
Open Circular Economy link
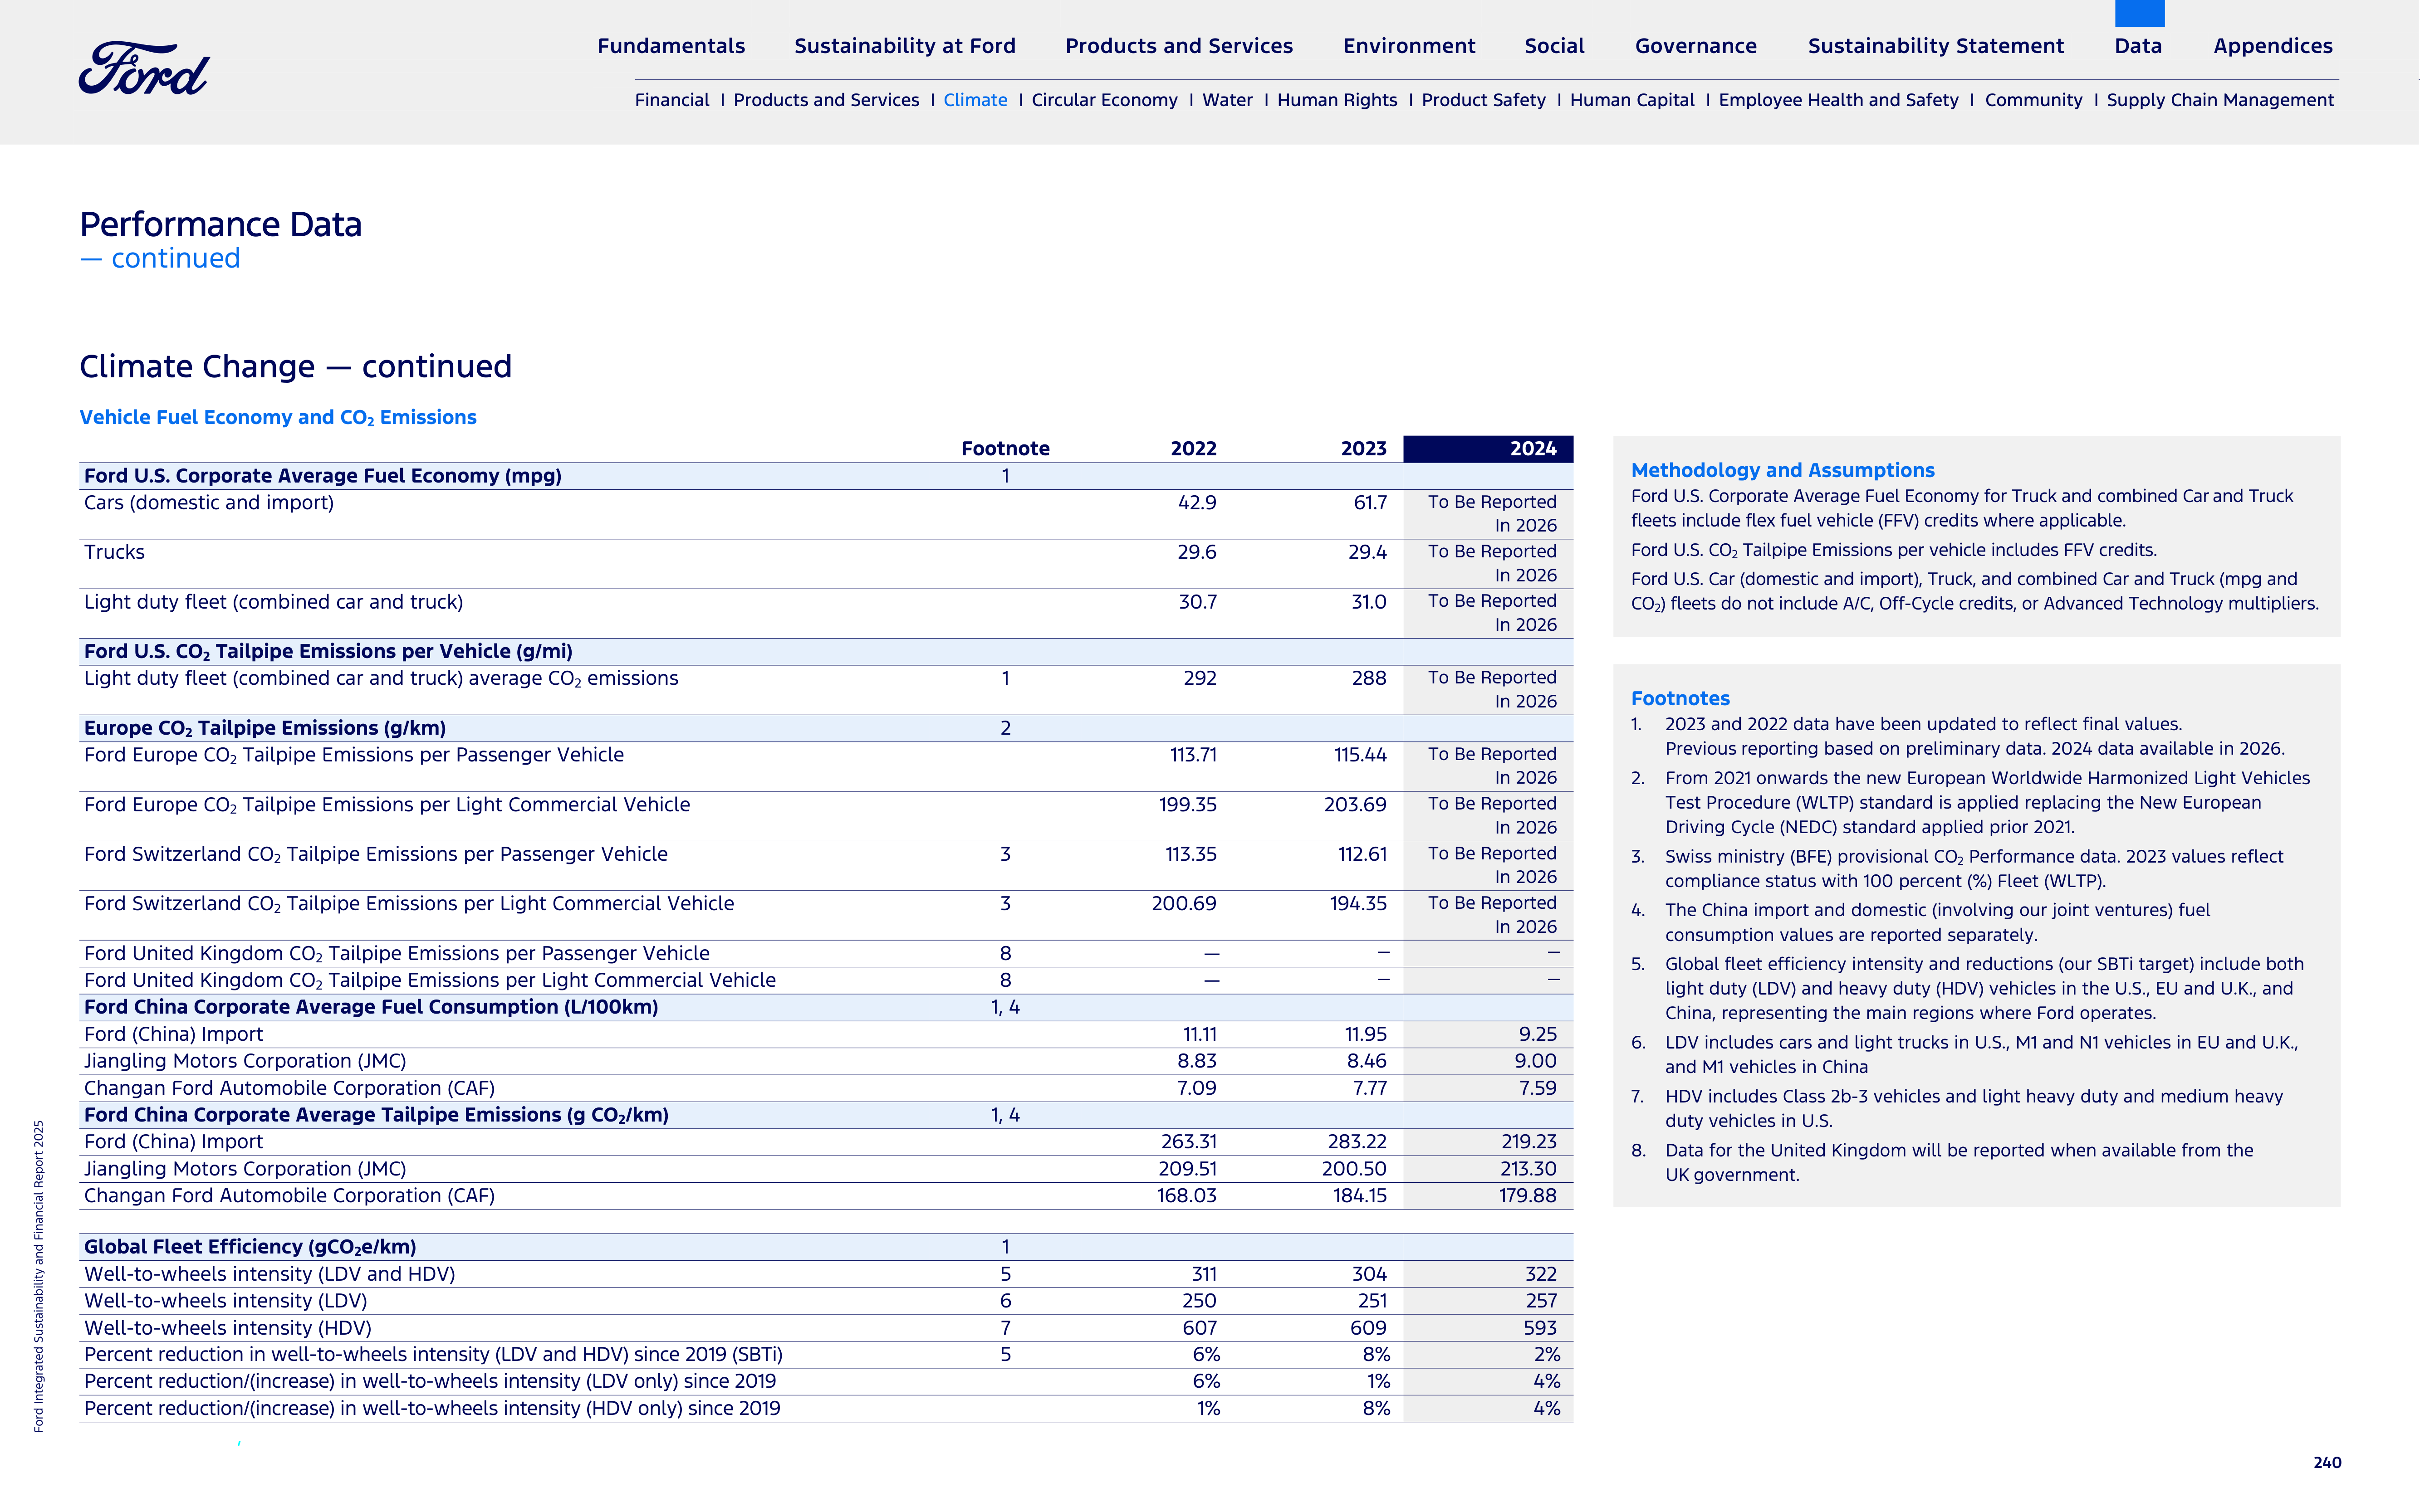[x=1104, y=100]
